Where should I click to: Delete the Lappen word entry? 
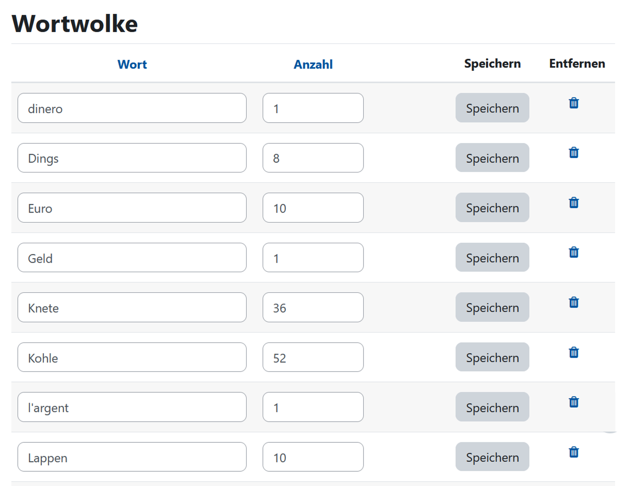click(573, 452)
